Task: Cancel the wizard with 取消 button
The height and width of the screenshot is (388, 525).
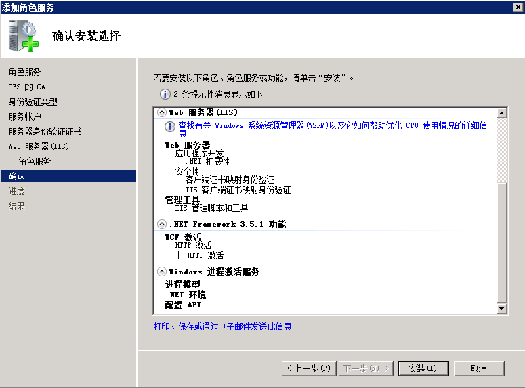Action: pos(479,368)
